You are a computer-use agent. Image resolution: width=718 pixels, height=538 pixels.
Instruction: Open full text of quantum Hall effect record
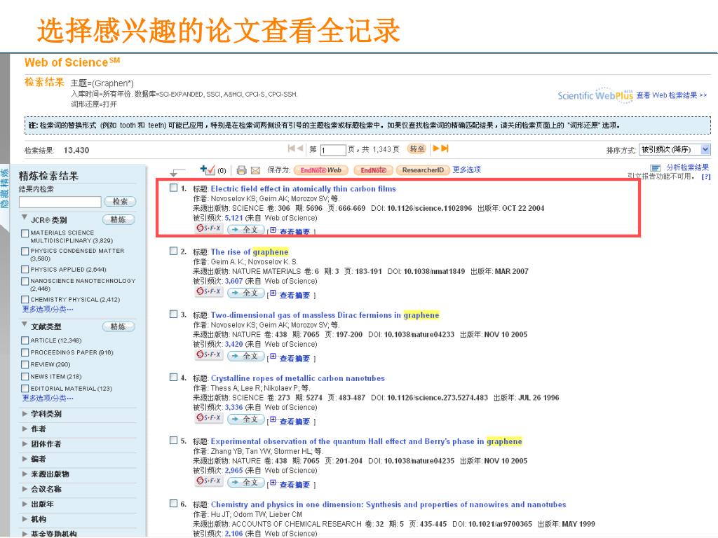click(246, 482)
